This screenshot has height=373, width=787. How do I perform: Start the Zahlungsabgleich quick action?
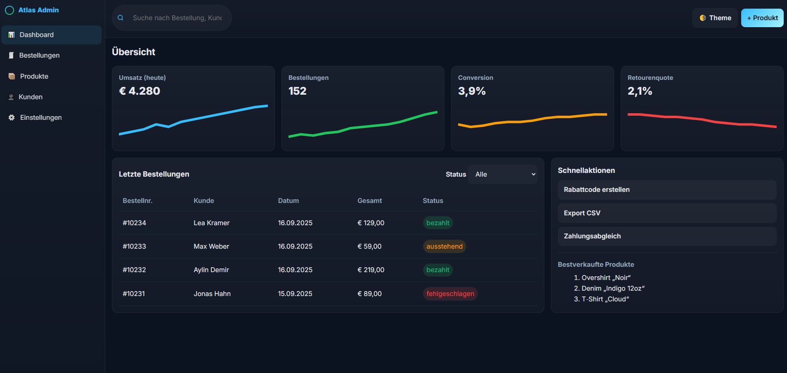coord(666,236)
